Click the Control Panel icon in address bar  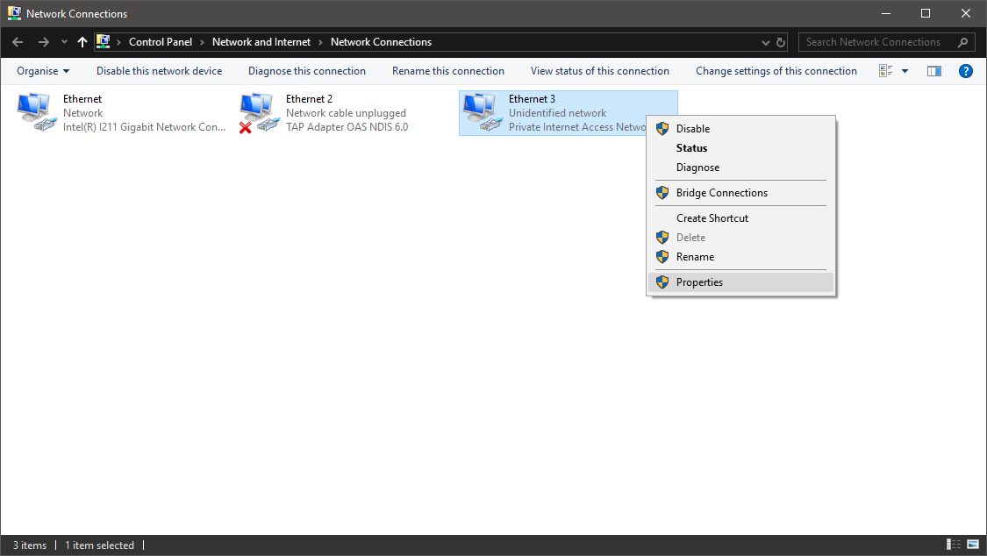click(x=104, y=42)
